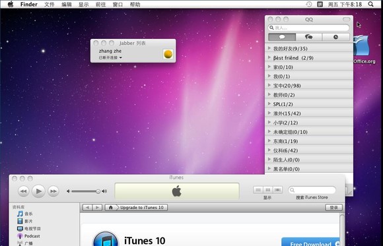Click the iTunes Store home icon
The width and height of the screenshot is (383, 246).
click(x=111, y=208)
